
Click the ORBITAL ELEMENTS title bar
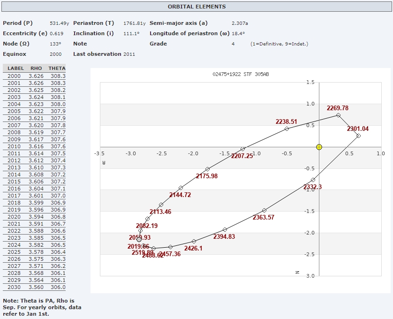(196, 7)
